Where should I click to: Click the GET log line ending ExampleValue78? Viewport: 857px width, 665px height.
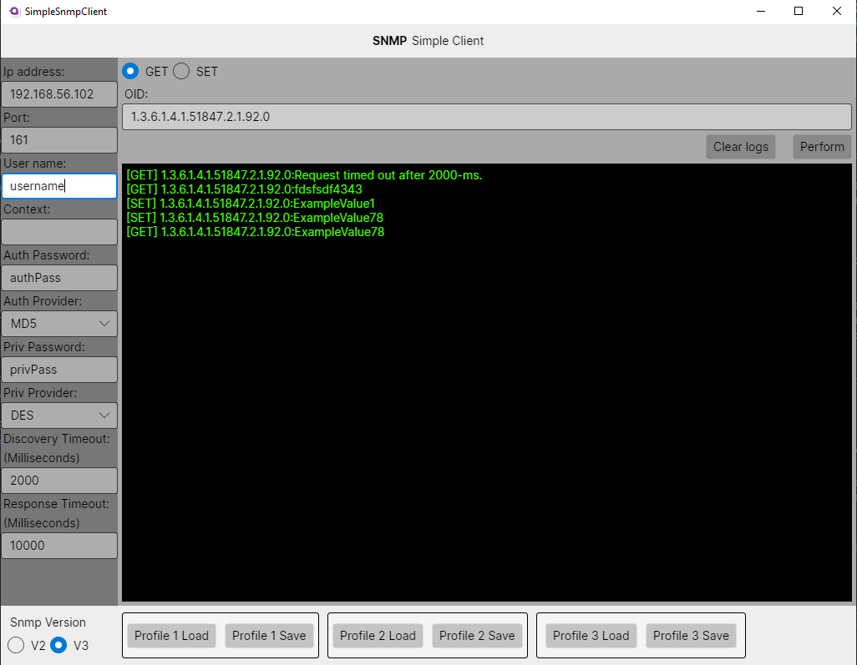point(256,232)
